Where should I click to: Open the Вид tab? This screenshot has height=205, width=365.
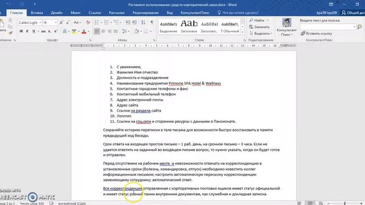(x=169, y=13)
